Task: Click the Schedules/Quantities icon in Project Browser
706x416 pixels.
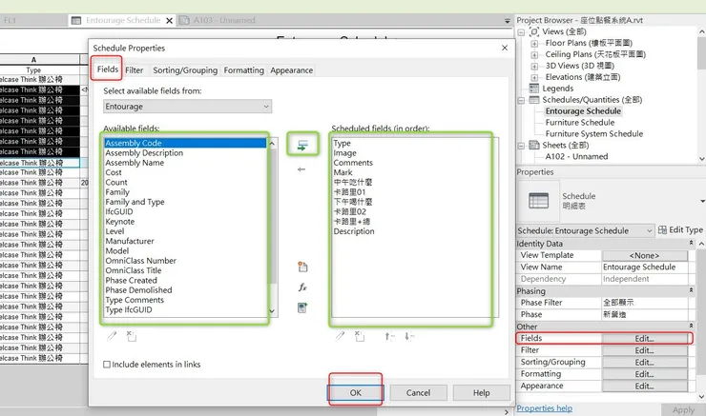Action: [534, 100]
